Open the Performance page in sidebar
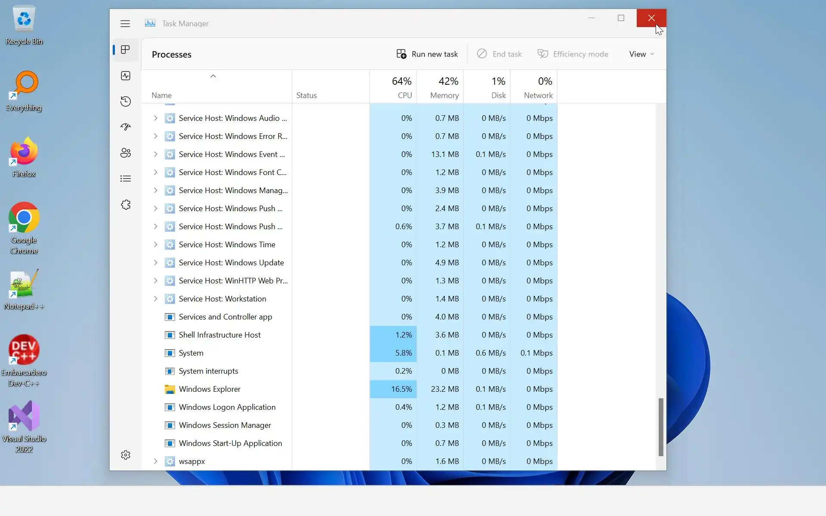 [126, 76]
